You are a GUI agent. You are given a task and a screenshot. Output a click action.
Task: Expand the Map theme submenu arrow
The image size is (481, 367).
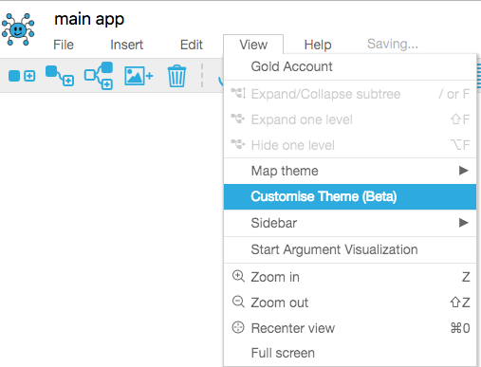(463, 171)
